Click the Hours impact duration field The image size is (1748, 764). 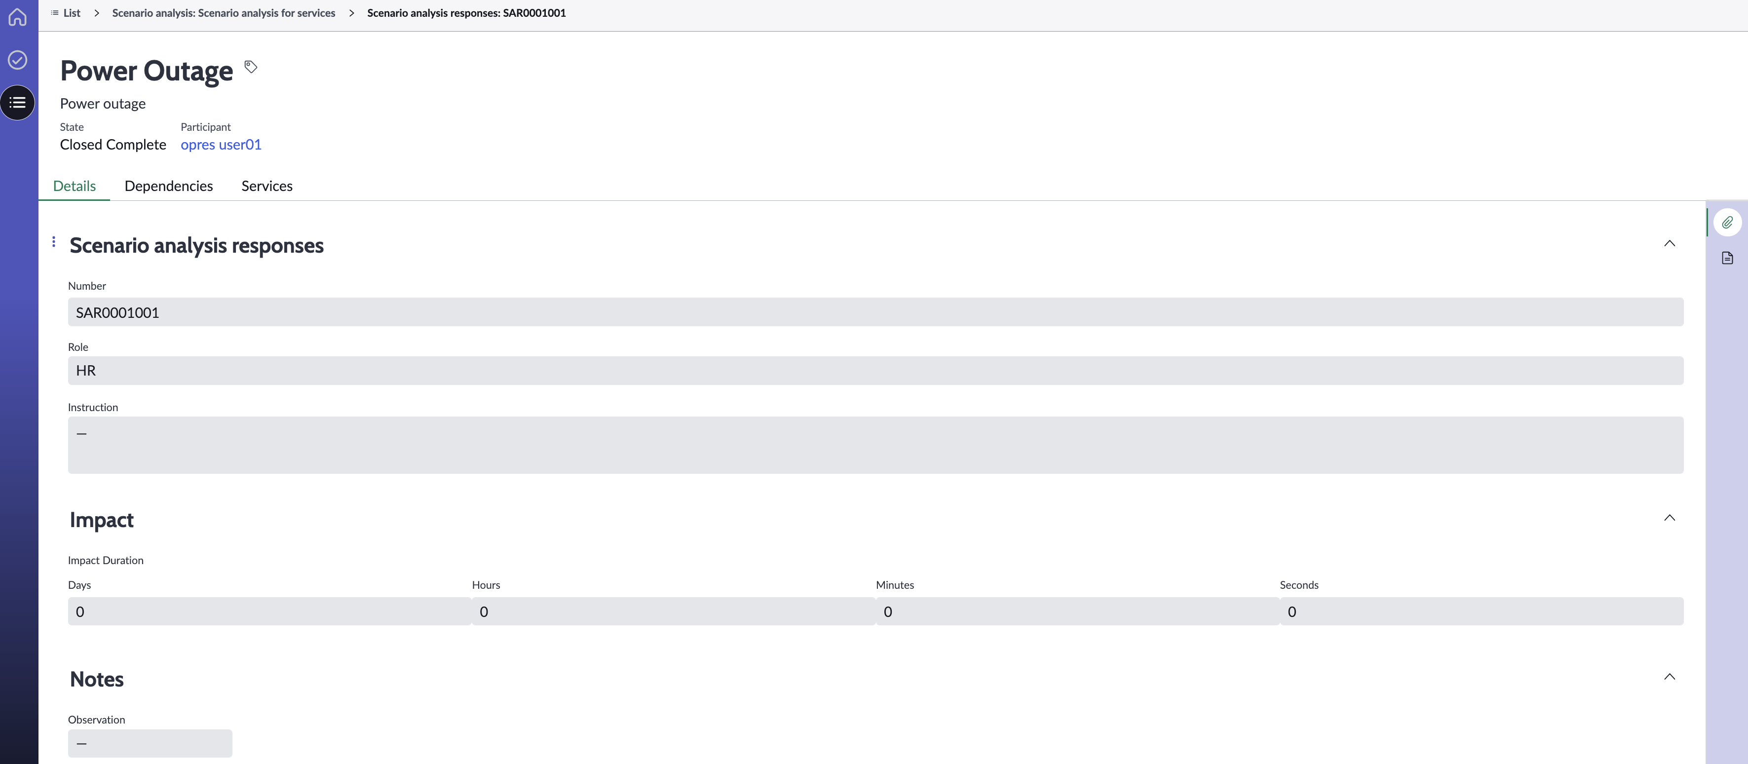pos(673,611)
